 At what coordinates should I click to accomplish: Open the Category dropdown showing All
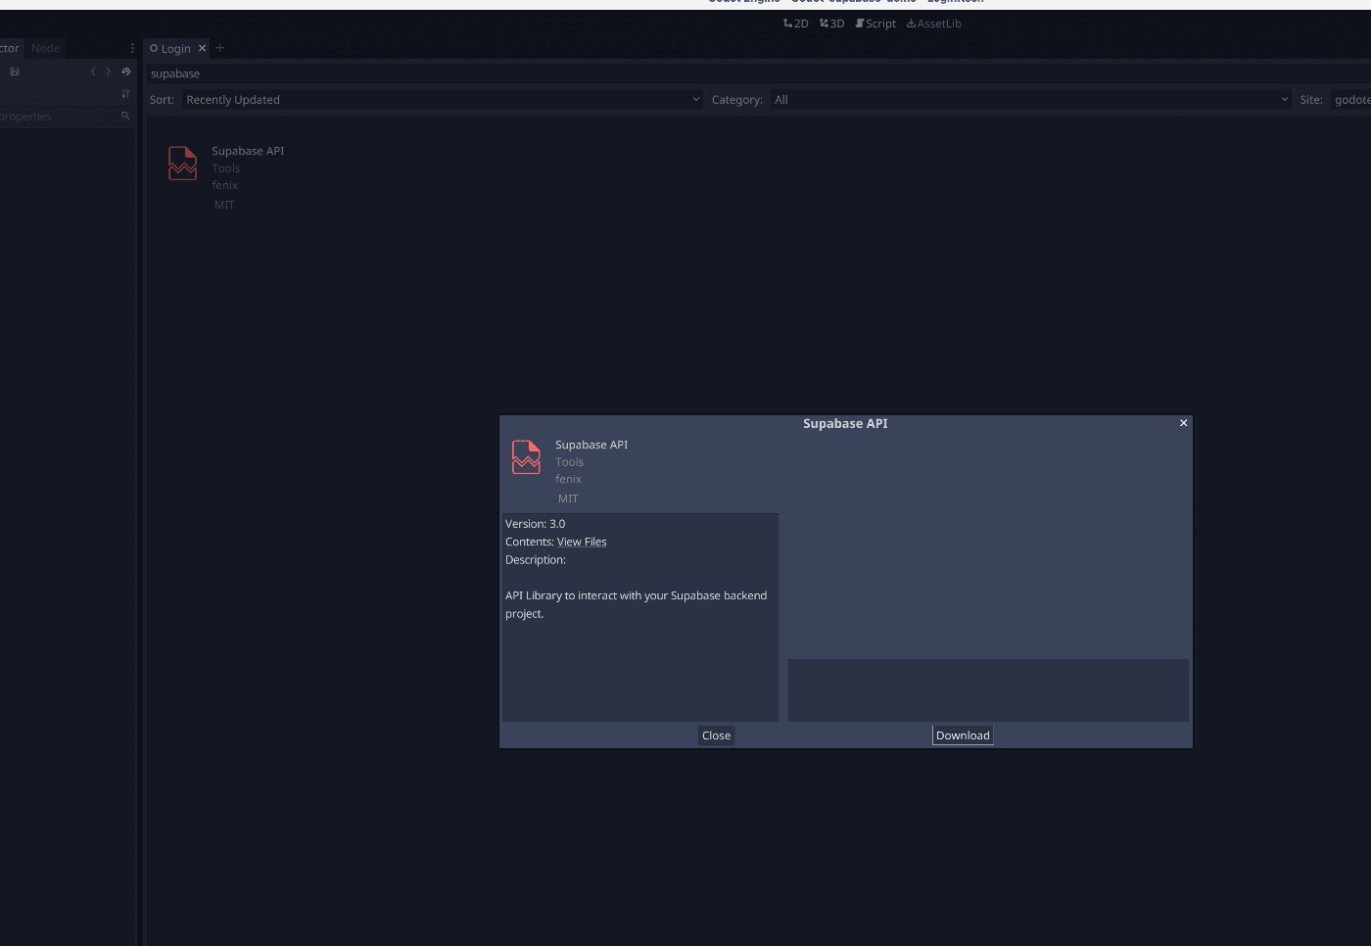click(x=1030, y=100)
